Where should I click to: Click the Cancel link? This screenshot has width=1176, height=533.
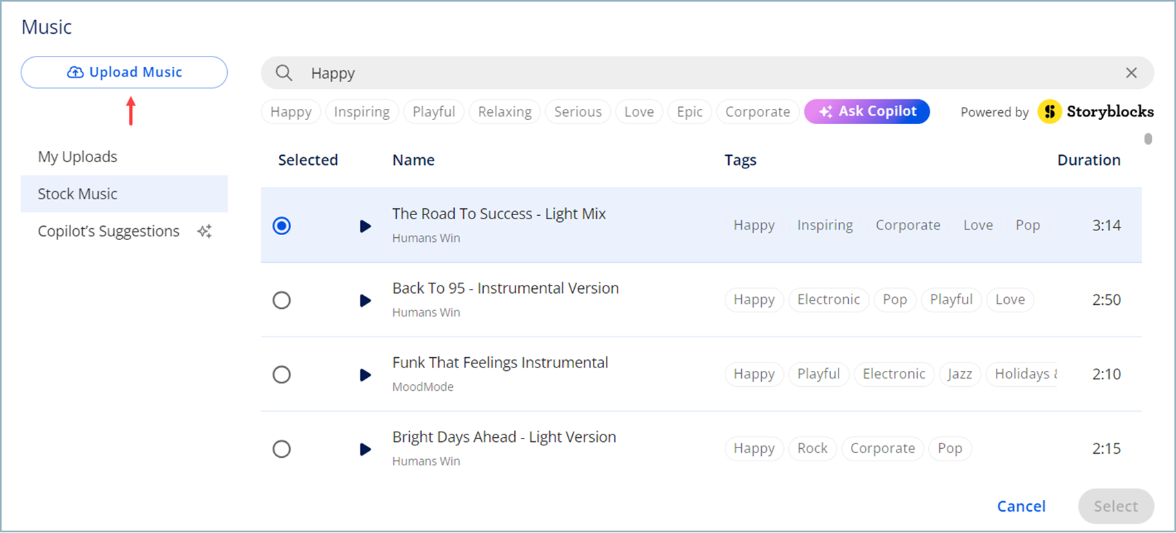(1021, 506)
